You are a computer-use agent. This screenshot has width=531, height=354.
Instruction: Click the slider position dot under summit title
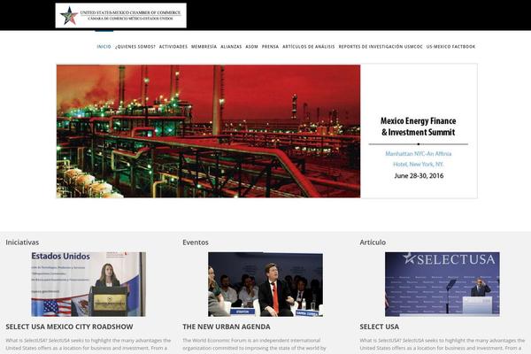(419, 144)
